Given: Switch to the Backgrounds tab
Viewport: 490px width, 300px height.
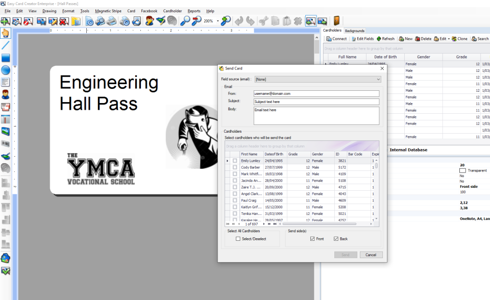Looking at the screenshot, I should click(x=355, y=31).
